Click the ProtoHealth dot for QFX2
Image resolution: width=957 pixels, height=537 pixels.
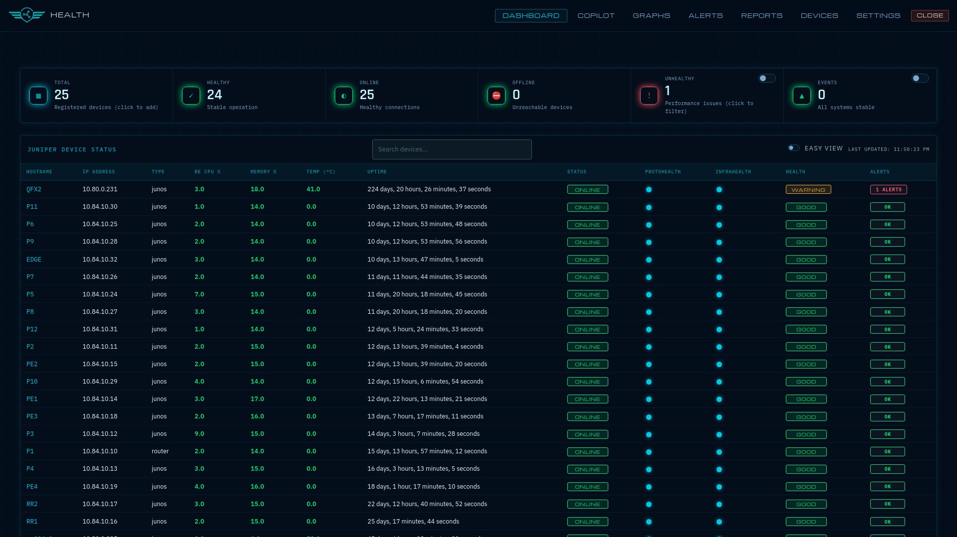click(649, 190)
